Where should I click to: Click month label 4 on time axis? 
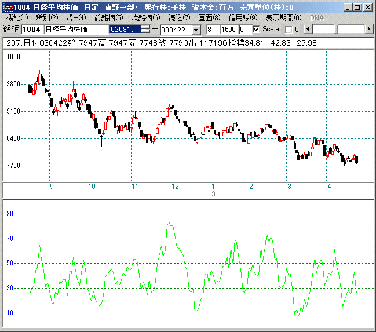329,187
